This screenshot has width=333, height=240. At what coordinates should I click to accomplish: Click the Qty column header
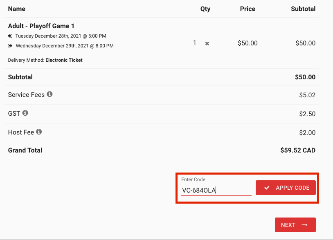(205, 9)
